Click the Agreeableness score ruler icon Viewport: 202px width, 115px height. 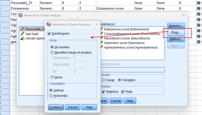pyautogui.click(x=102, y=47)
